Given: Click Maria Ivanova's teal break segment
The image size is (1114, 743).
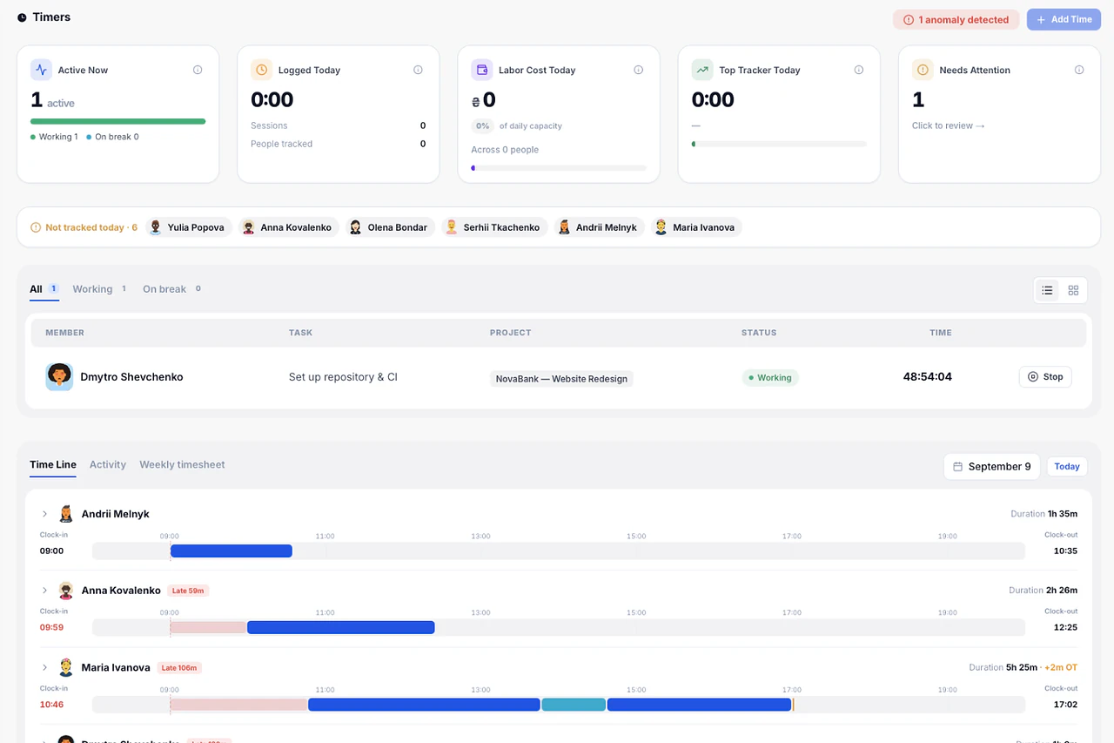Looking at the screenshot, I should [574, 704].
